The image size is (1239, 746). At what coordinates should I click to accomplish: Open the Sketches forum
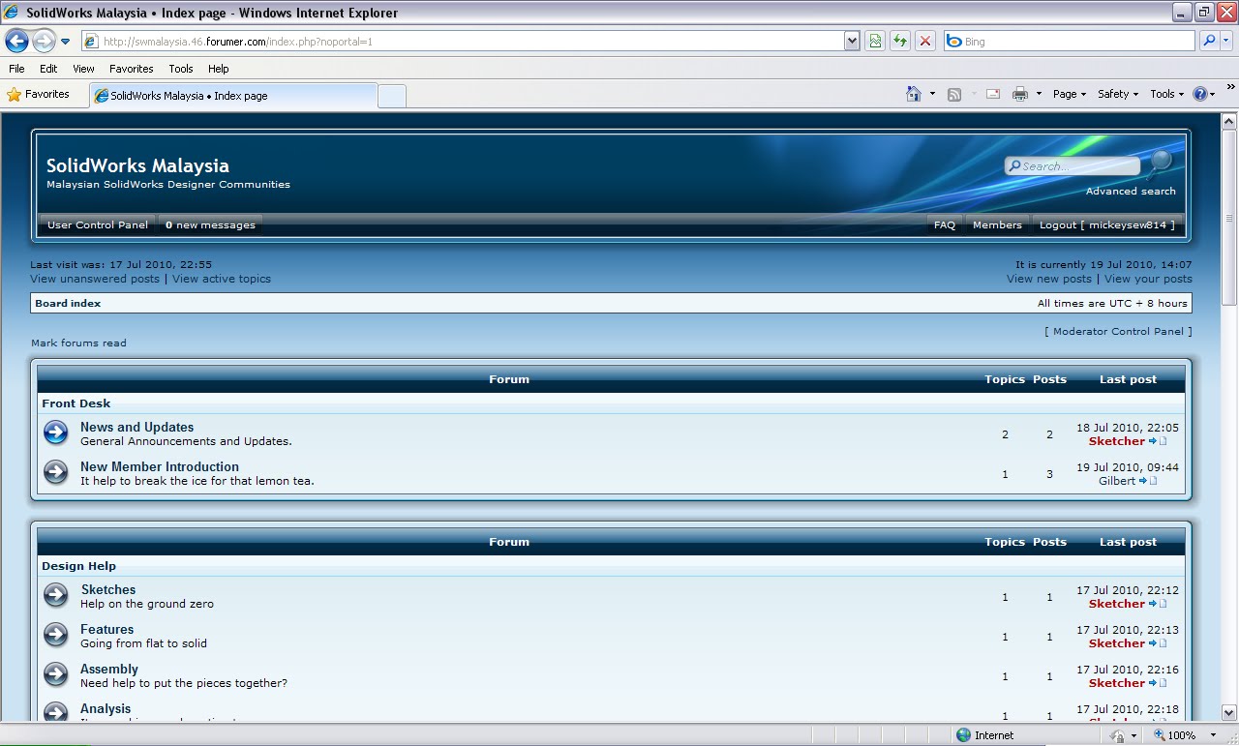point(108,589)
